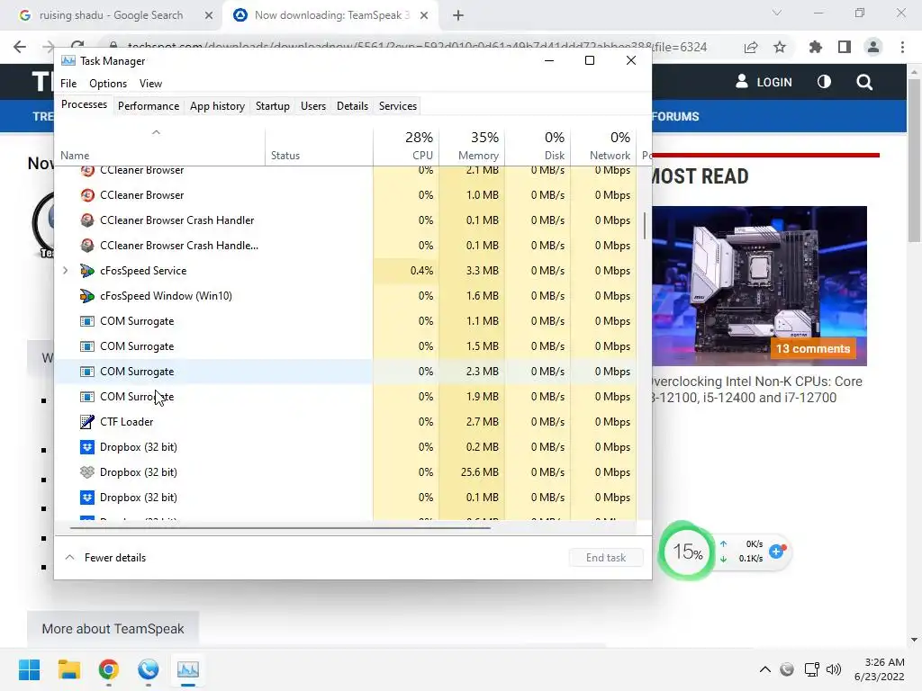Expand the cFosSpeed Service process group

65,271
